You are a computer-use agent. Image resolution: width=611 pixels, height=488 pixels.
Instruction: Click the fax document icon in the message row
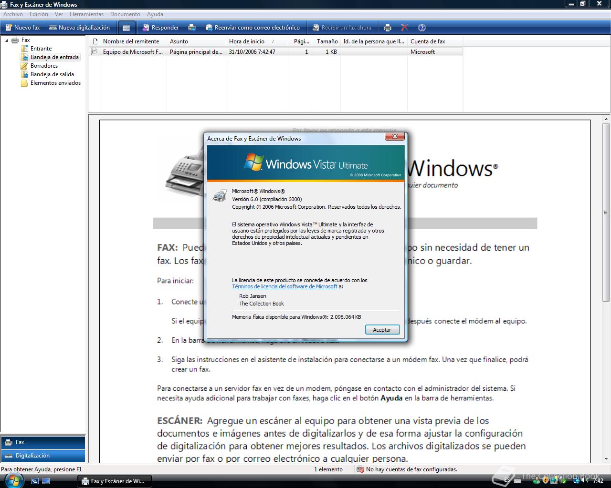coord(95,52)
